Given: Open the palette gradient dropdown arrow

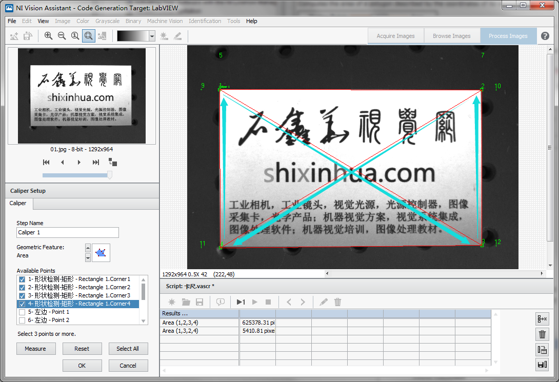Looking at the screenshot, I should pyautogui.click(x=152, y=35).
